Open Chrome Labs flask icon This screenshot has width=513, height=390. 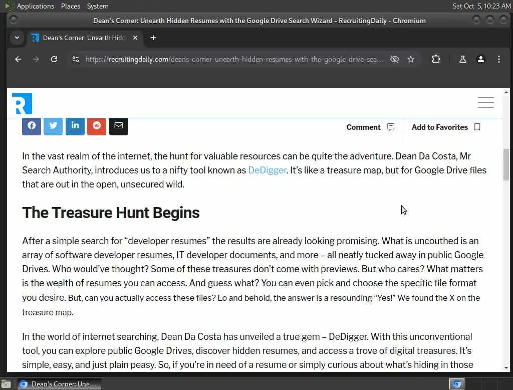(462, 59)
